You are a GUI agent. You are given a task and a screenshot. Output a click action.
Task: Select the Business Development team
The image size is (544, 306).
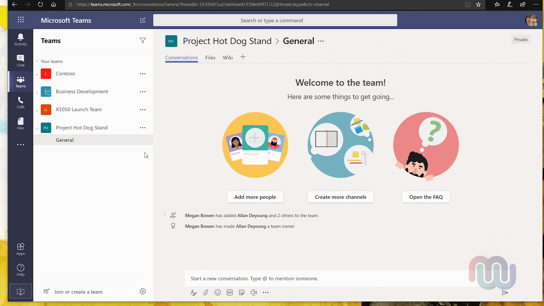(82, 92)
